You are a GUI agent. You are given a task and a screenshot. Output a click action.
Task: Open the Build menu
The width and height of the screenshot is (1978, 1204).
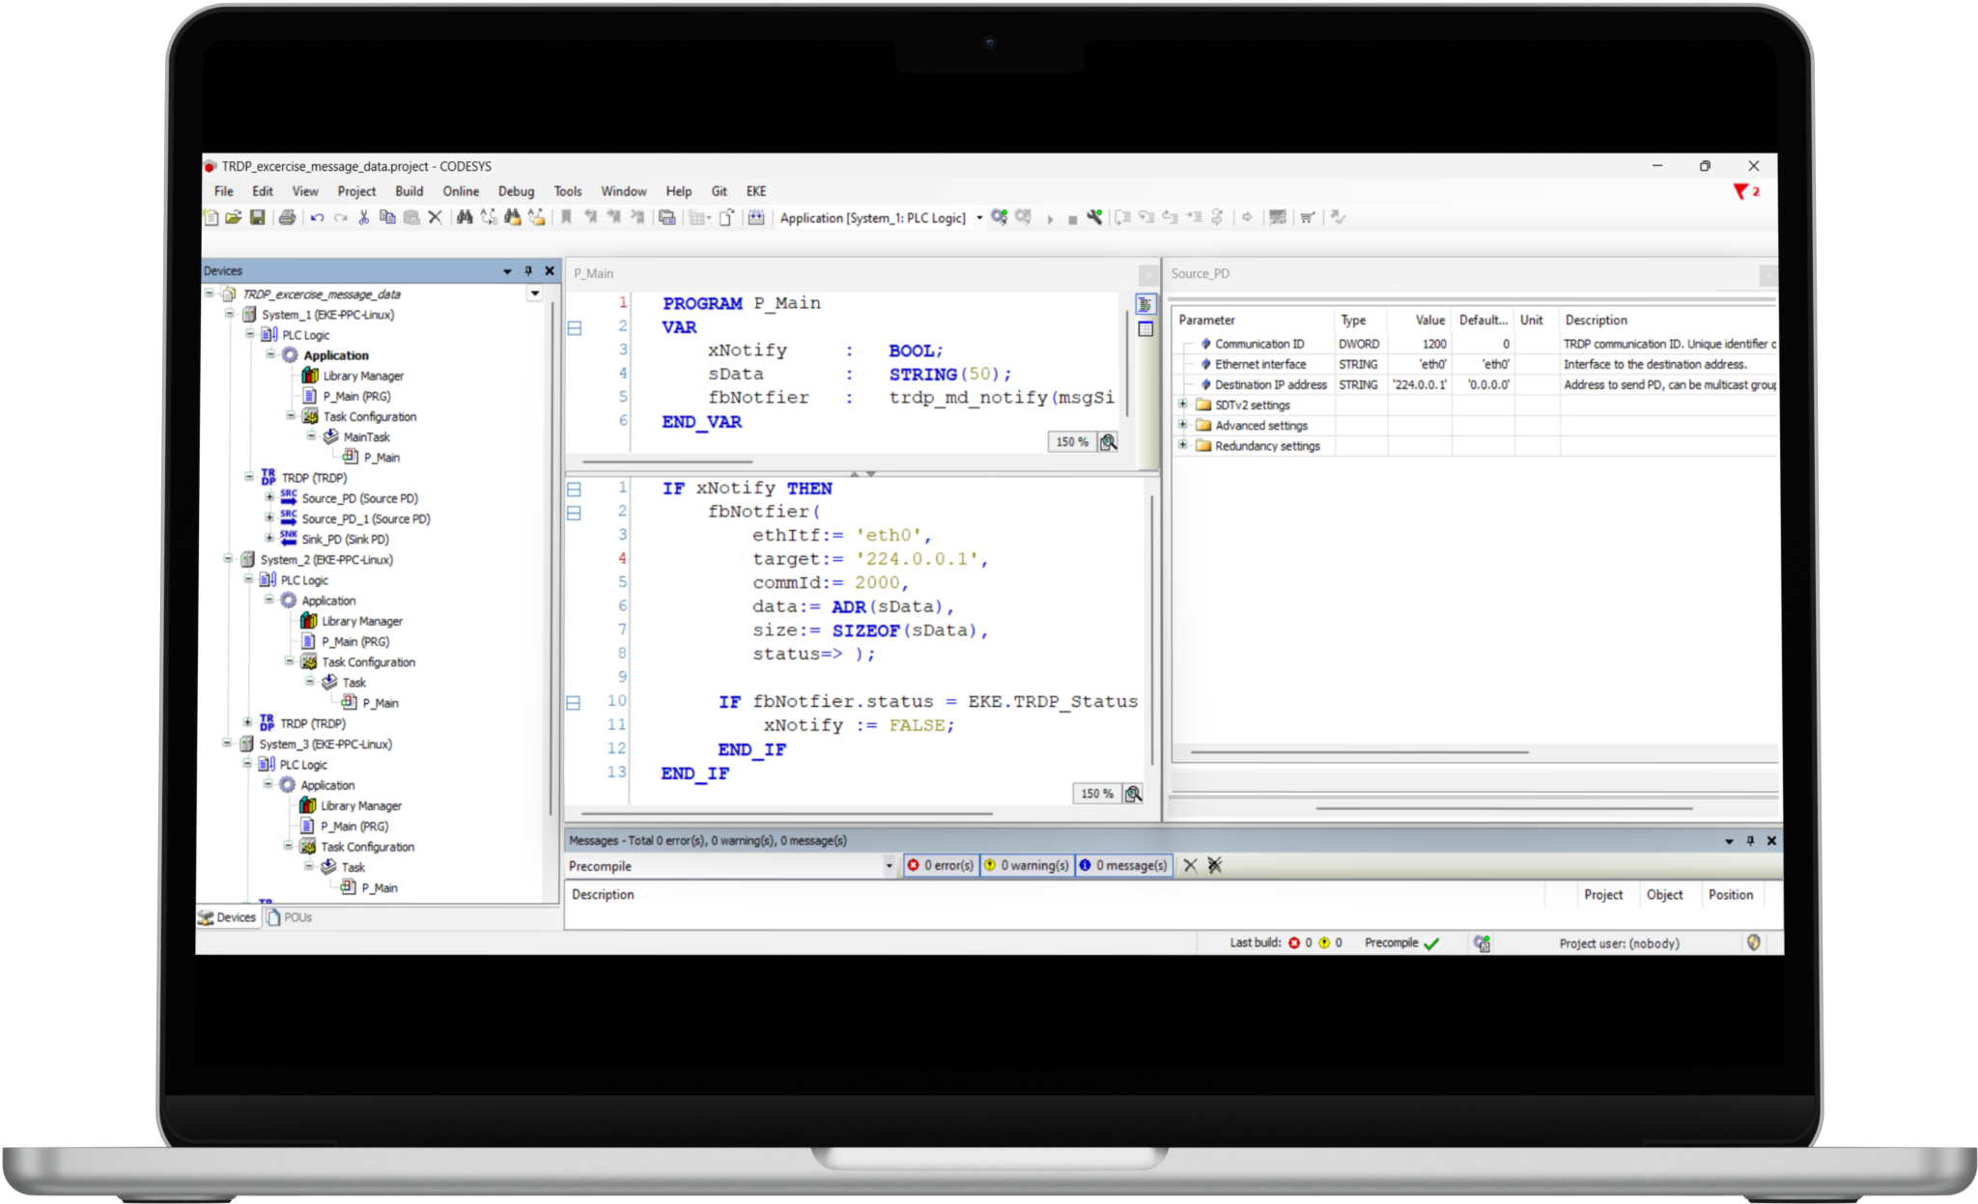[409, 191]
